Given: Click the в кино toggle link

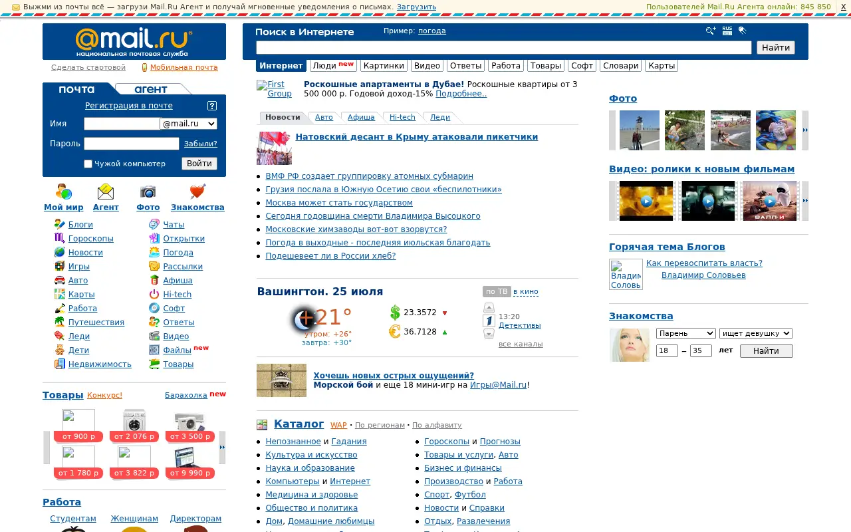Looking at the screenshot, I should pyautogui.click(x=526, y=291).
